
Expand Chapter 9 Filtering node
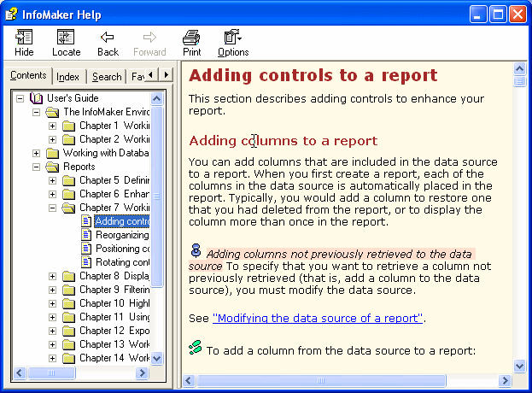point(52,290)
